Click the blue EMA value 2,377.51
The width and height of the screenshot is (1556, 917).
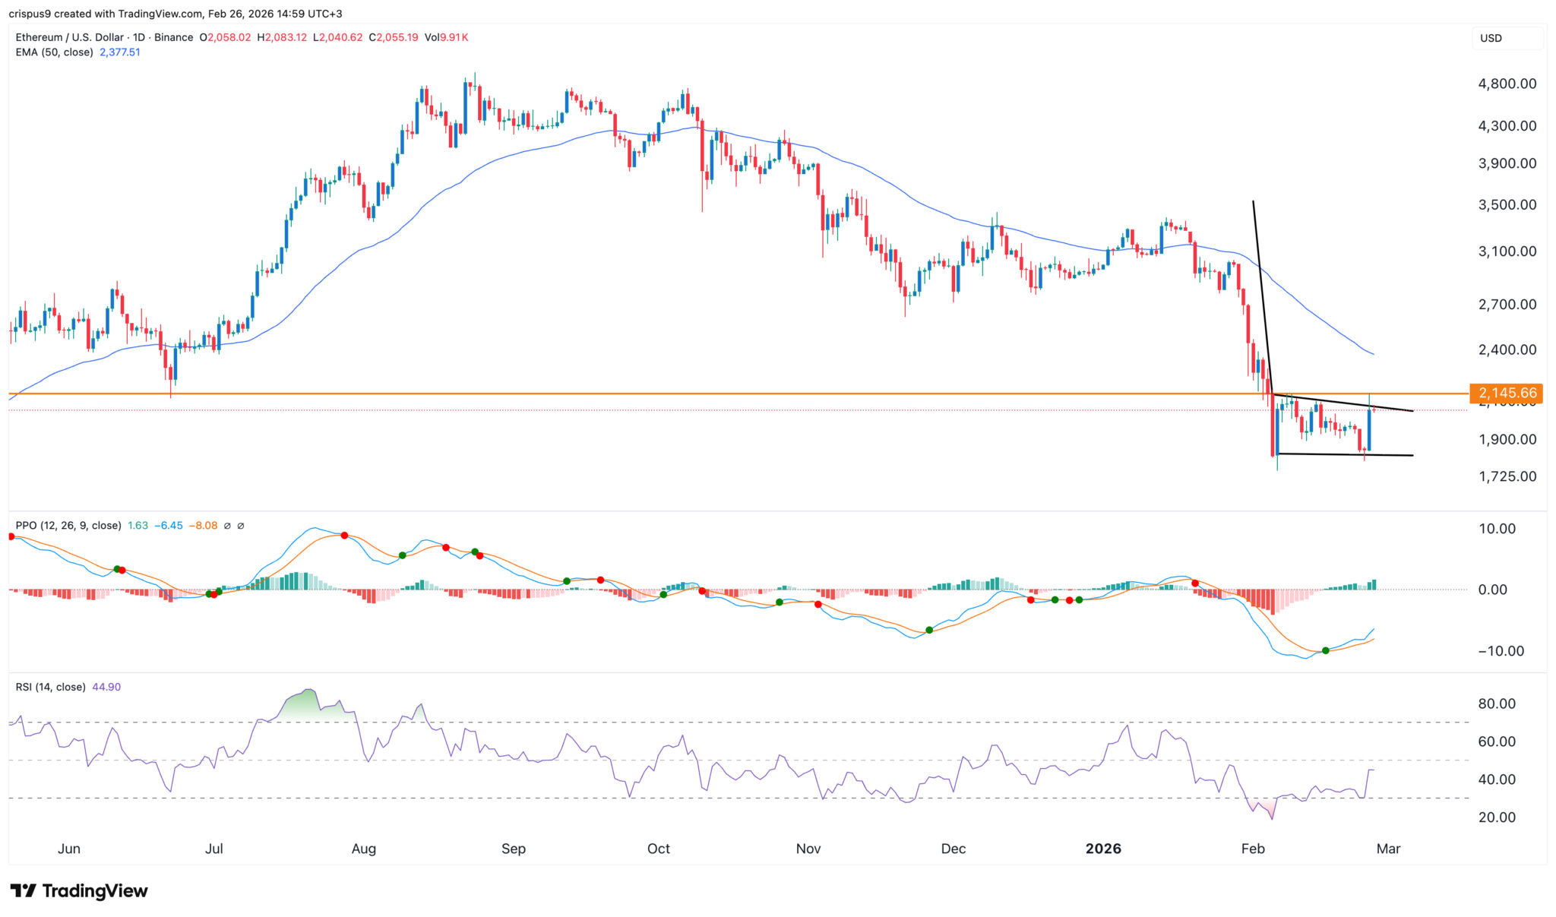120,52
